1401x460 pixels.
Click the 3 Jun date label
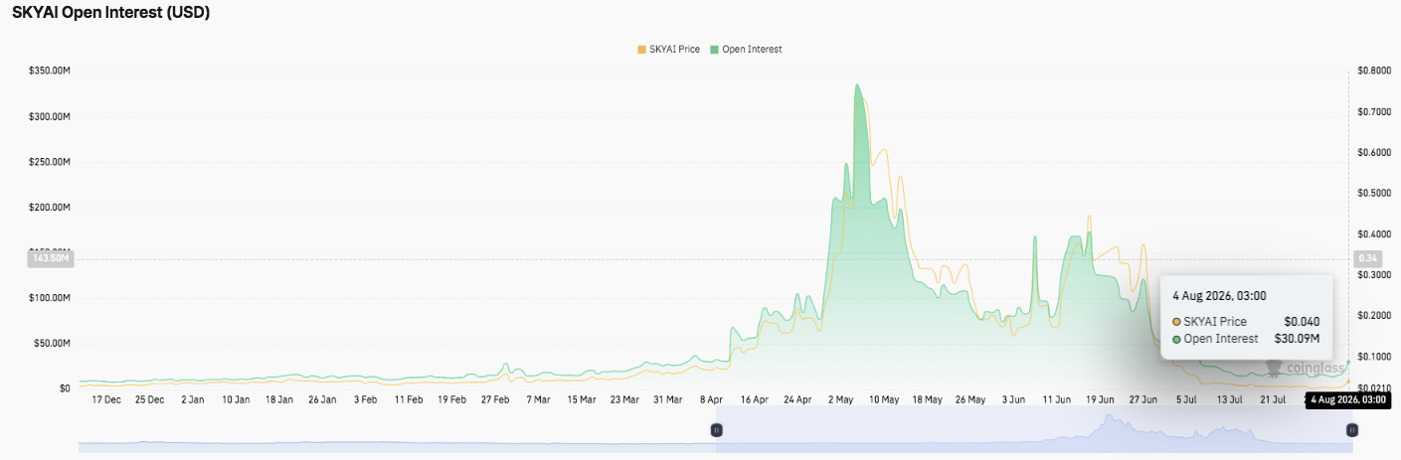tap(1013, 399)
